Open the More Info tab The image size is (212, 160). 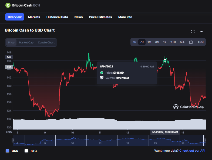click(x=125, y=17)
